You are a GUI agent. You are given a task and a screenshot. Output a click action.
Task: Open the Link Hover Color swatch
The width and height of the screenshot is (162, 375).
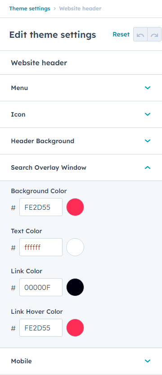coord(75,328)
